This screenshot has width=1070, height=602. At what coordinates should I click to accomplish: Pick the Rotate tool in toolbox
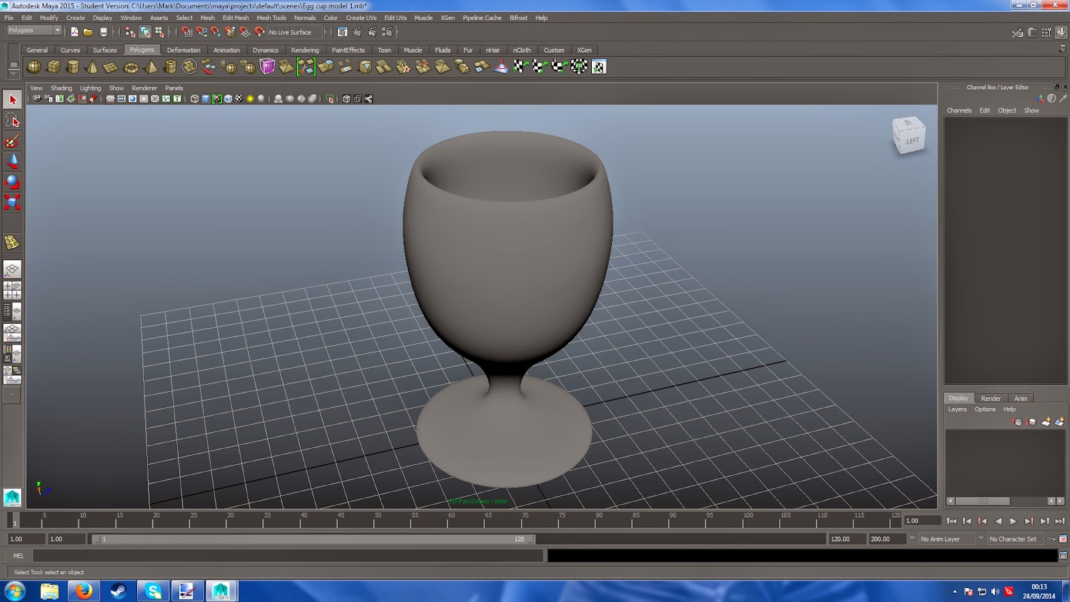[12, 182]
